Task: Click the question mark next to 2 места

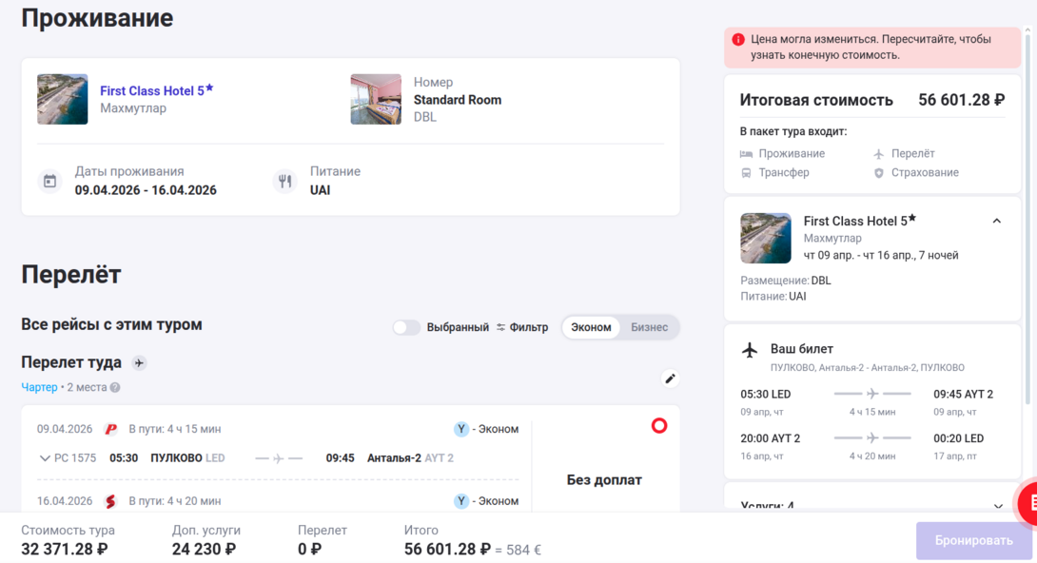Action: point(115,388)
